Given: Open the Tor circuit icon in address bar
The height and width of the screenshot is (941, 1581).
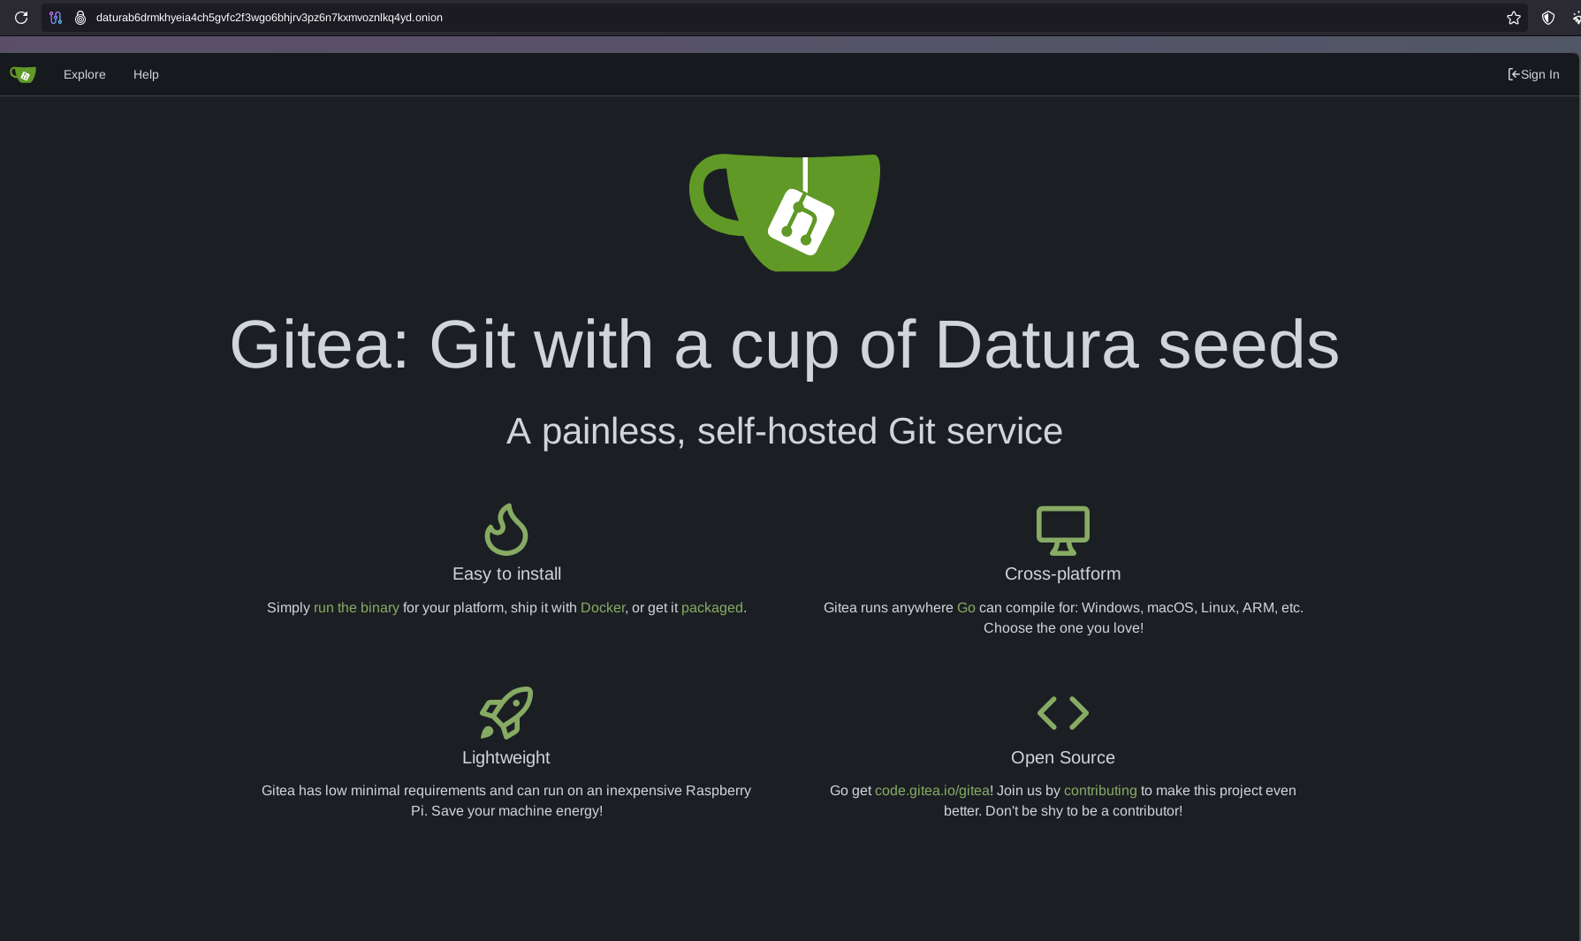Looking at the screenshot, I should [56, 18].
